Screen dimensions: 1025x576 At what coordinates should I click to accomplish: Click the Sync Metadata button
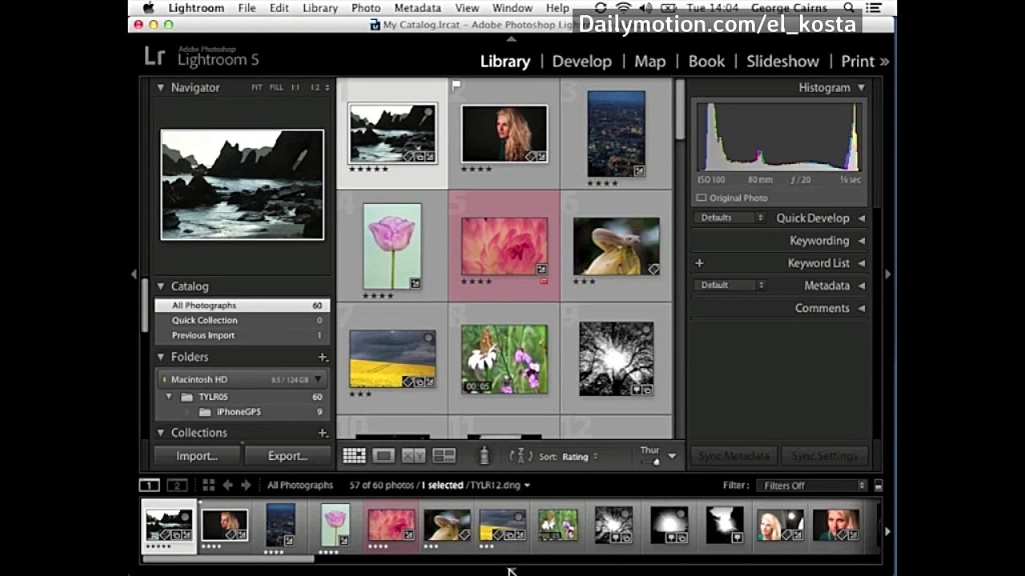click(734, 456)
